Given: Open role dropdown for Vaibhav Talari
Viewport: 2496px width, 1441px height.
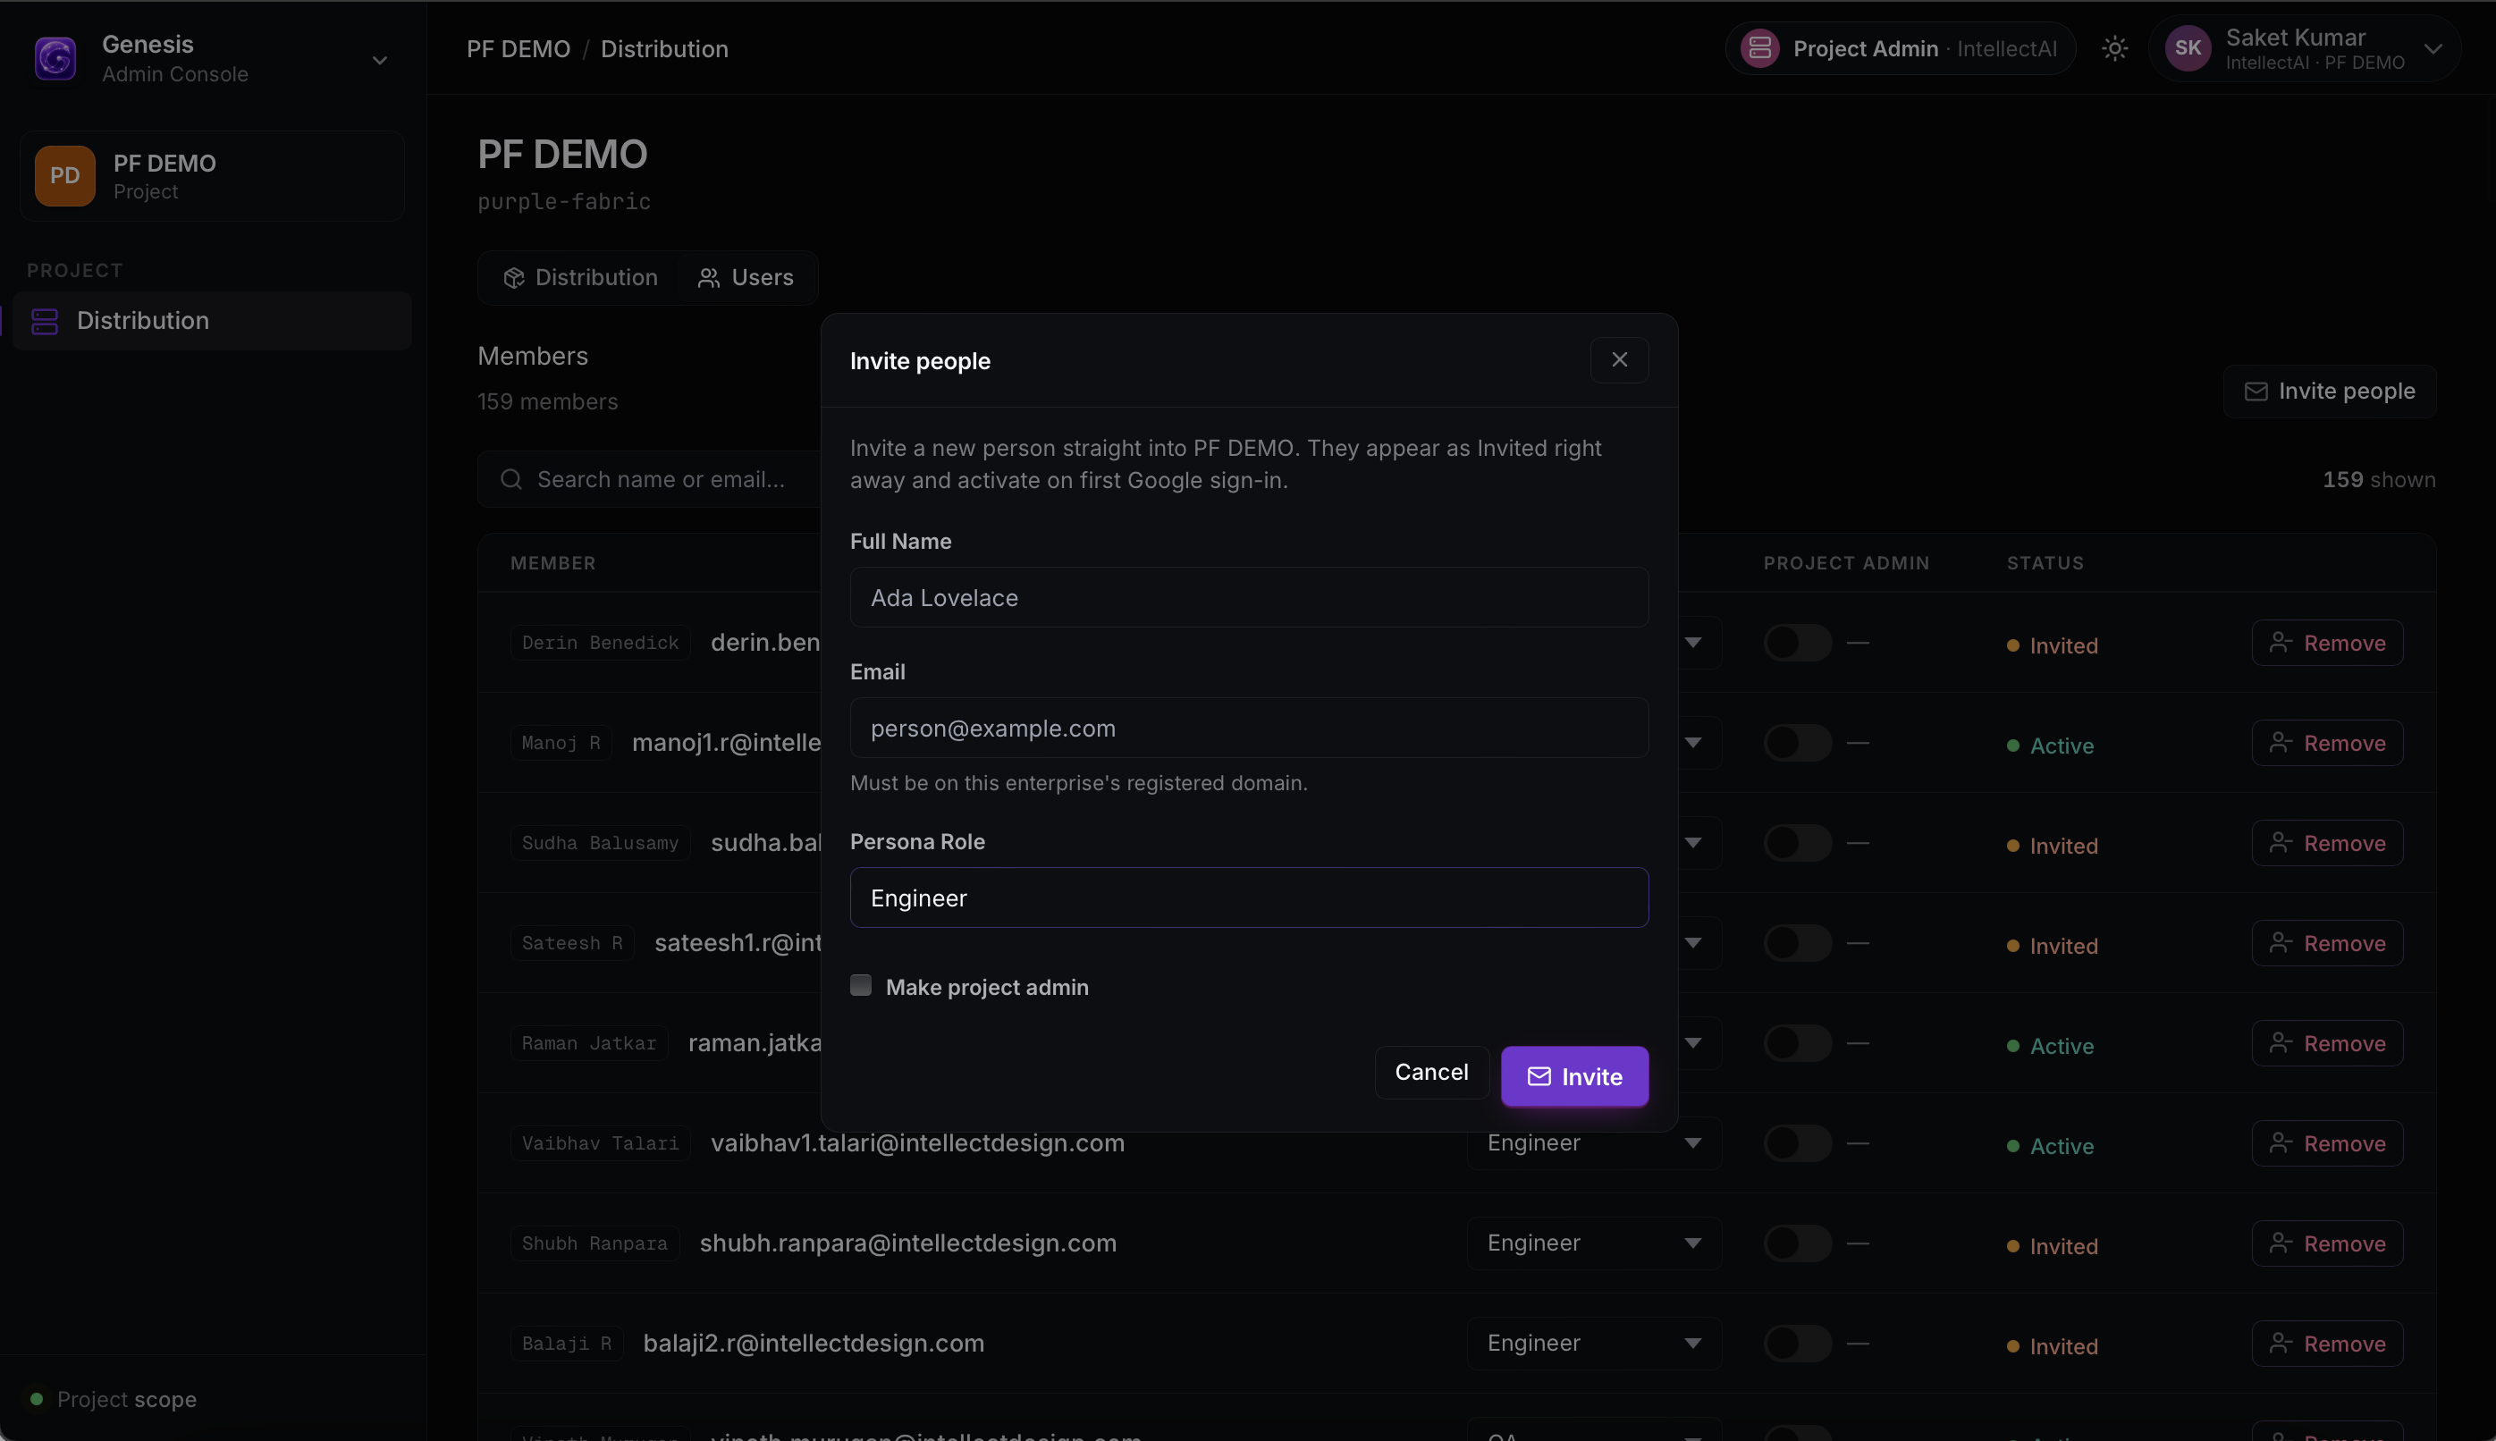Looking at the screenshot, I should (x=1593, y=1143).
